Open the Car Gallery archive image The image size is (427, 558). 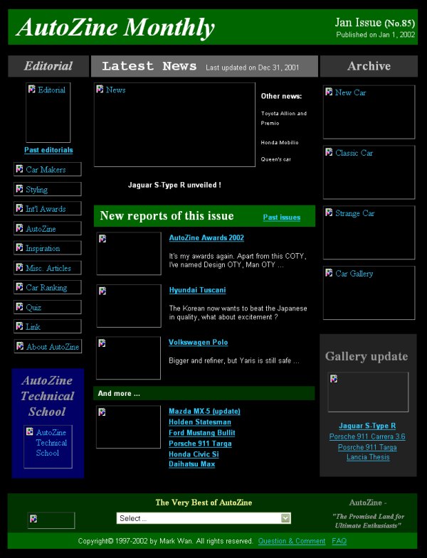pos(369,293)
